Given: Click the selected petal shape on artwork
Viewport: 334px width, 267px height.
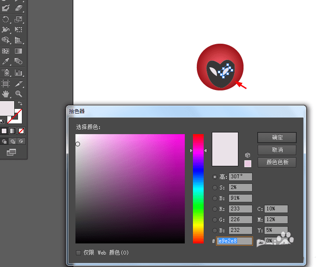Looking at the screenshot, I should [x=226, y=70].
